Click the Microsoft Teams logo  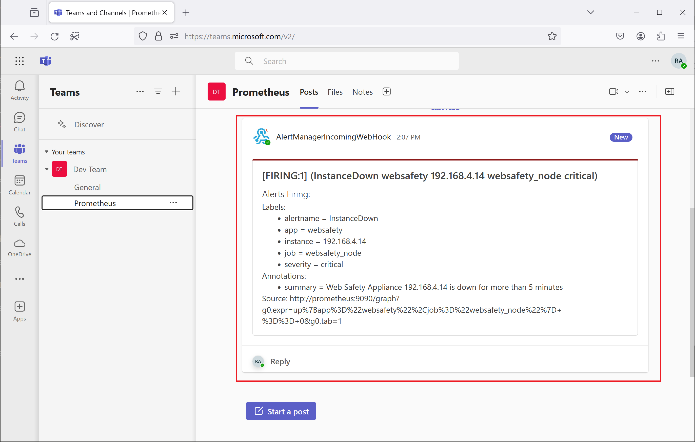[46, 61]
